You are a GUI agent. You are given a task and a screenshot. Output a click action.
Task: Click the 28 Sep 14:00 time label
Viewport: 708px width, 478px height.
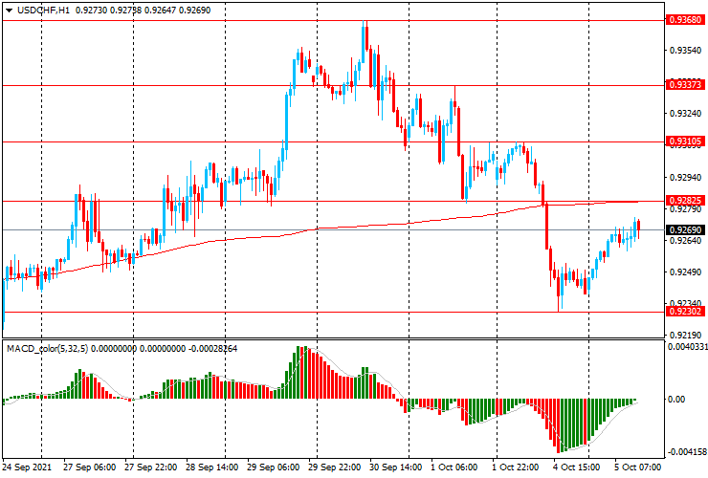[x=212, y=467]
